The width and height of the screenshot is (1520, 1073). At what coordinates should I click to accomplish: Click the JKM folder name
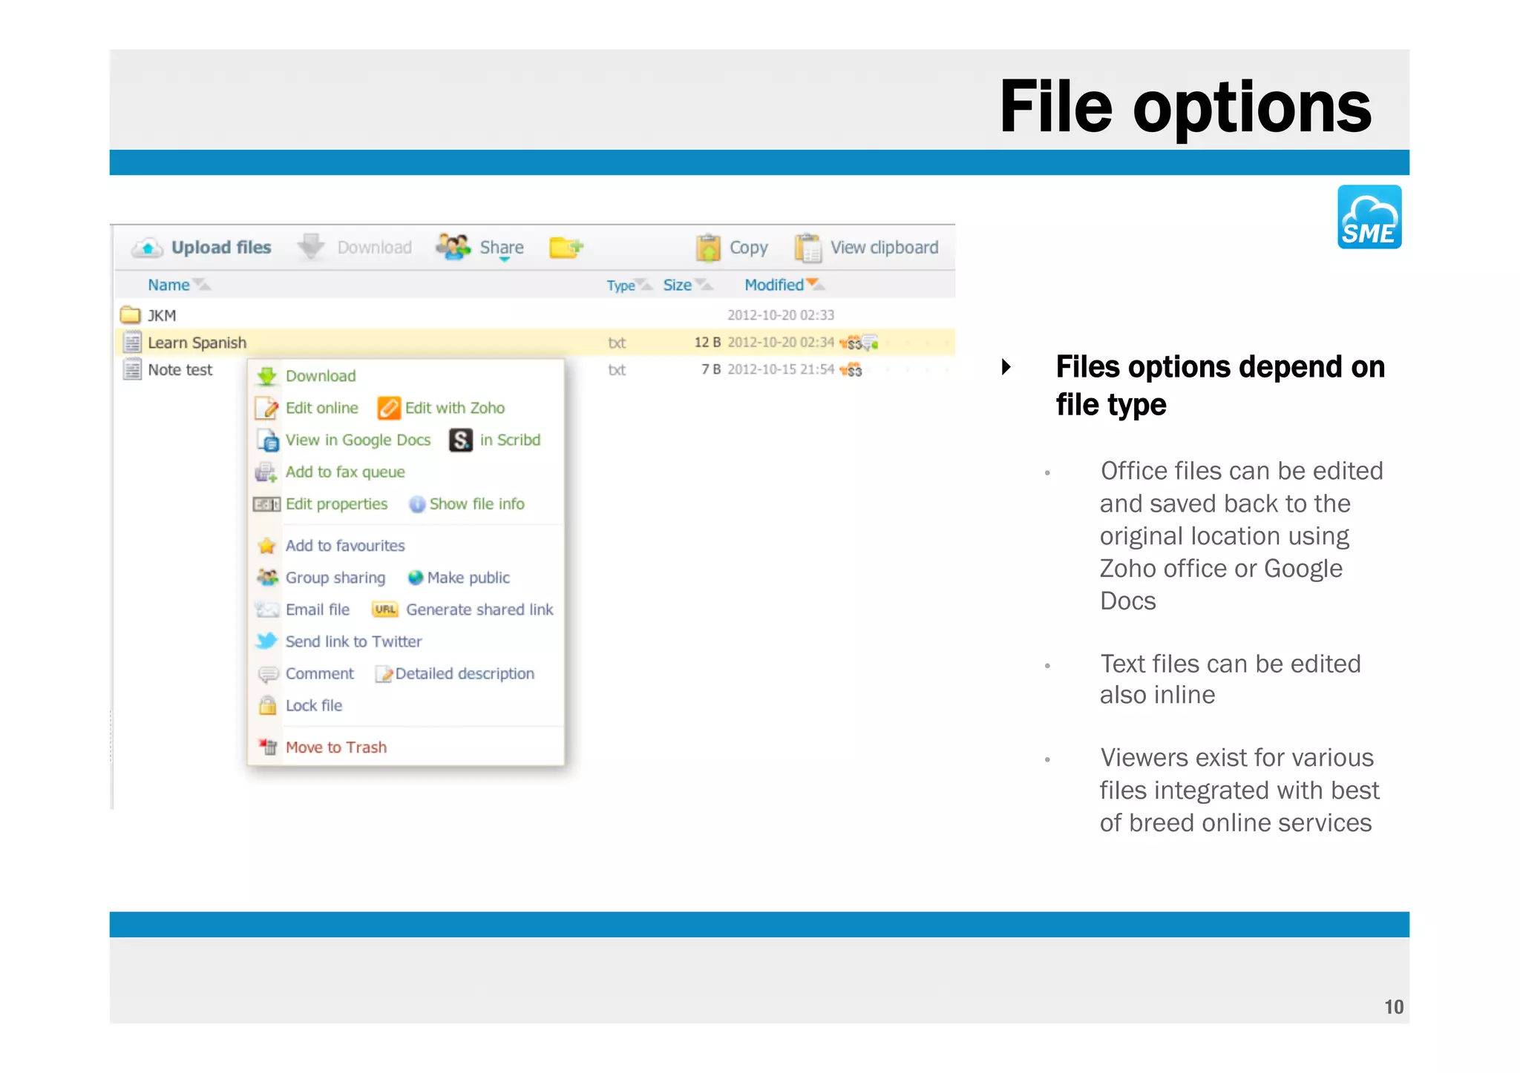[162, 316]
